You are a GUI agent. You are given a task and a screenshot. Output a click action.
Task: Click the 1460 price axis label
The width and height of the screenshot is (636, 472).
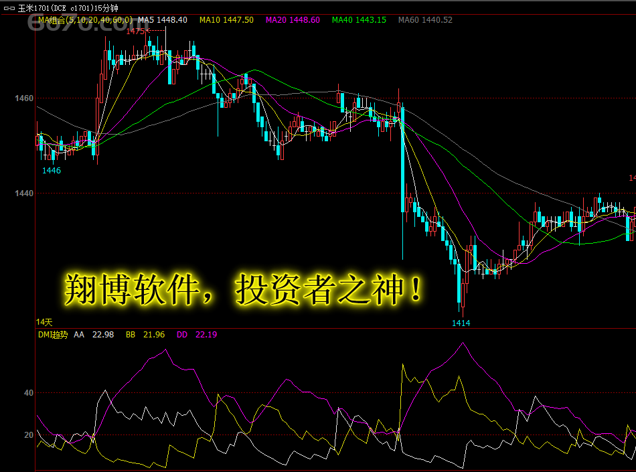[24, 98]
